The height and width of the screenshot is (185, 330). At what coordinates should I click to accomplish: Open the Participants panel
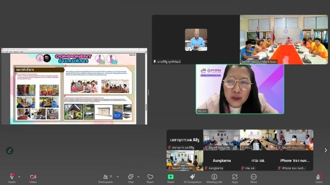[106, 178]
